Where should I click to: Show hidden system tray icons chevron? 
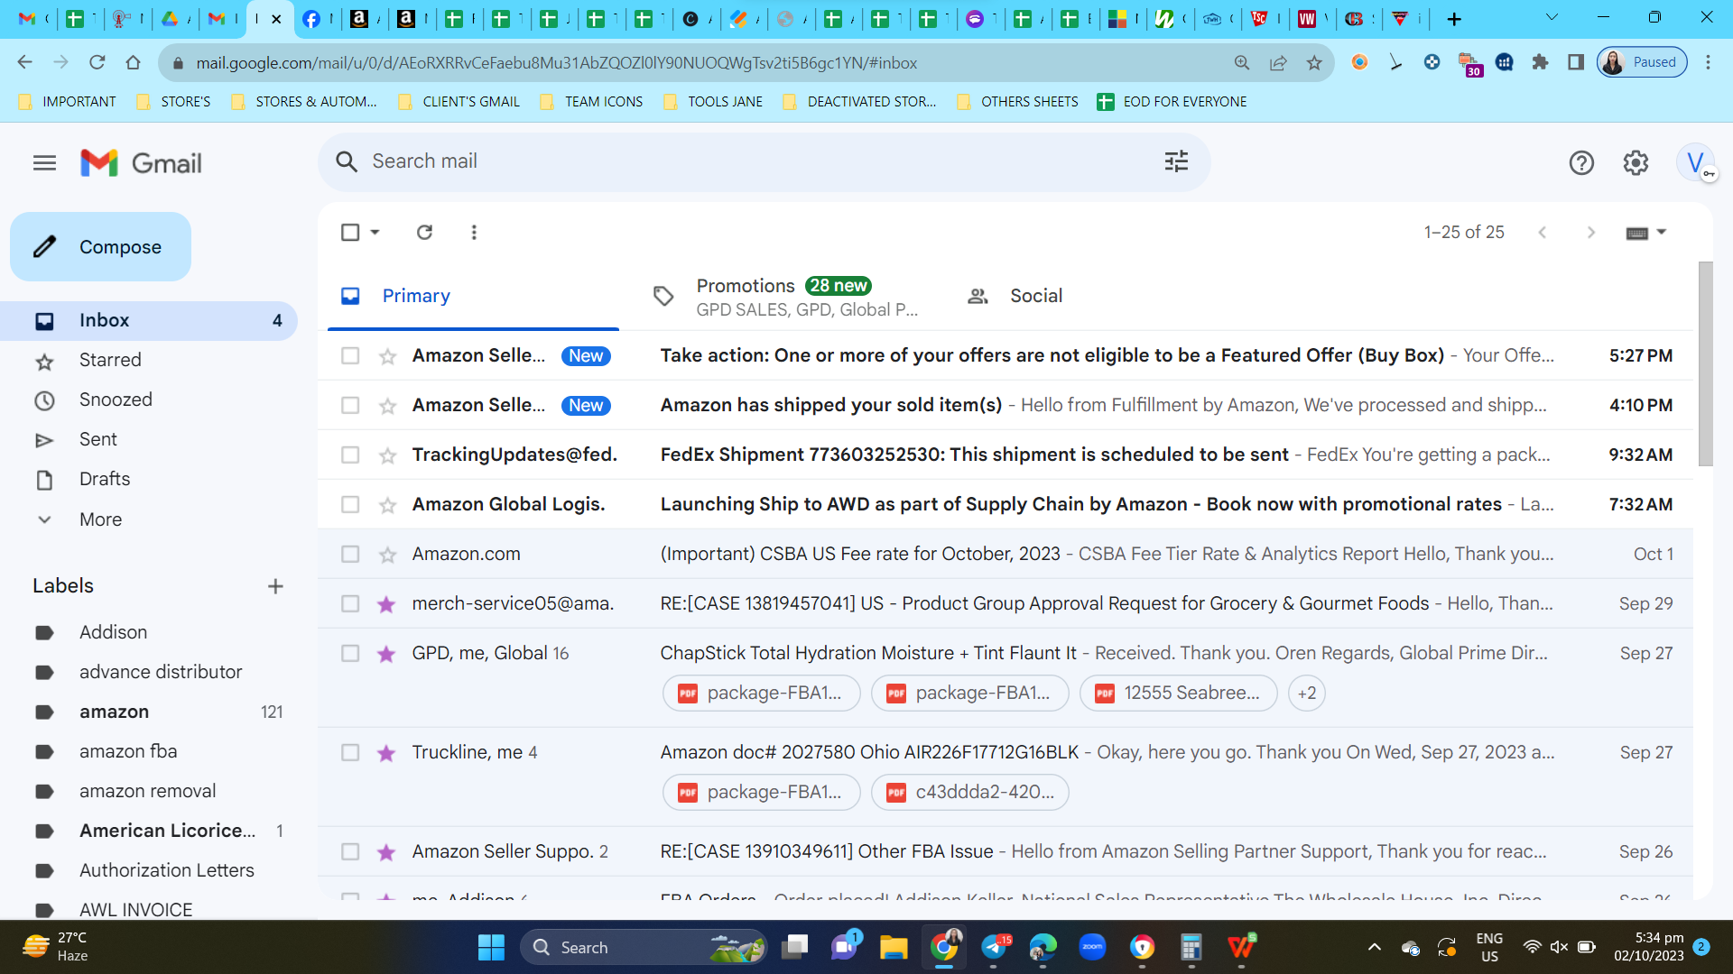pyautogui.click(x=1374, y=948)
